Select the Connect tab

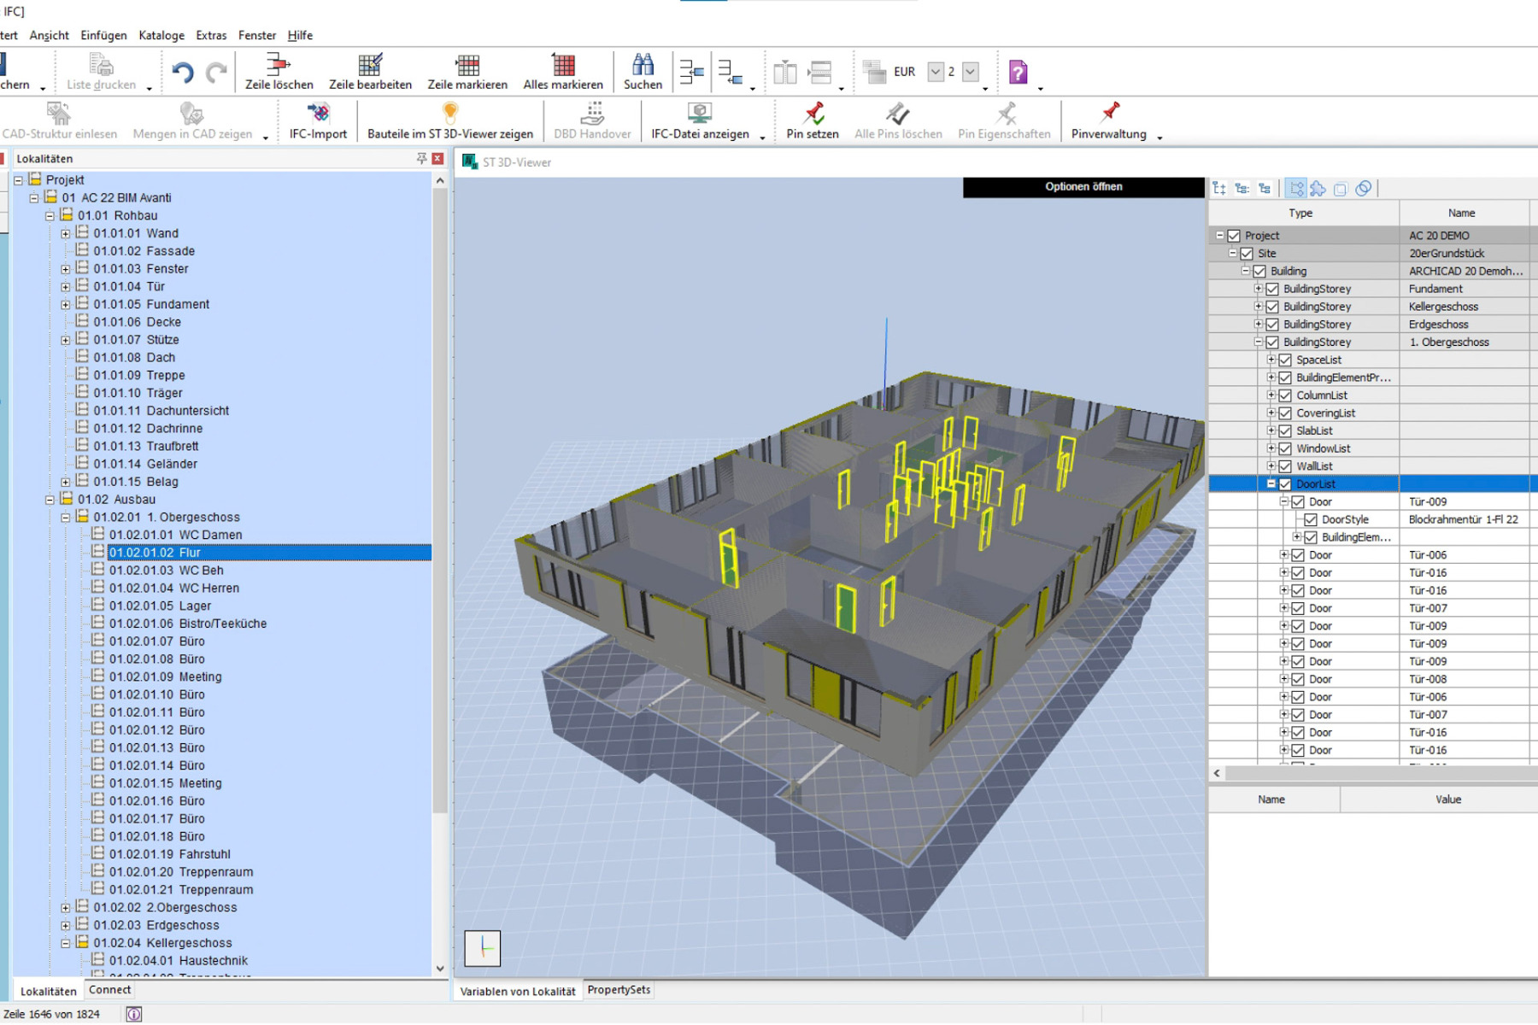tap(109, 990)
